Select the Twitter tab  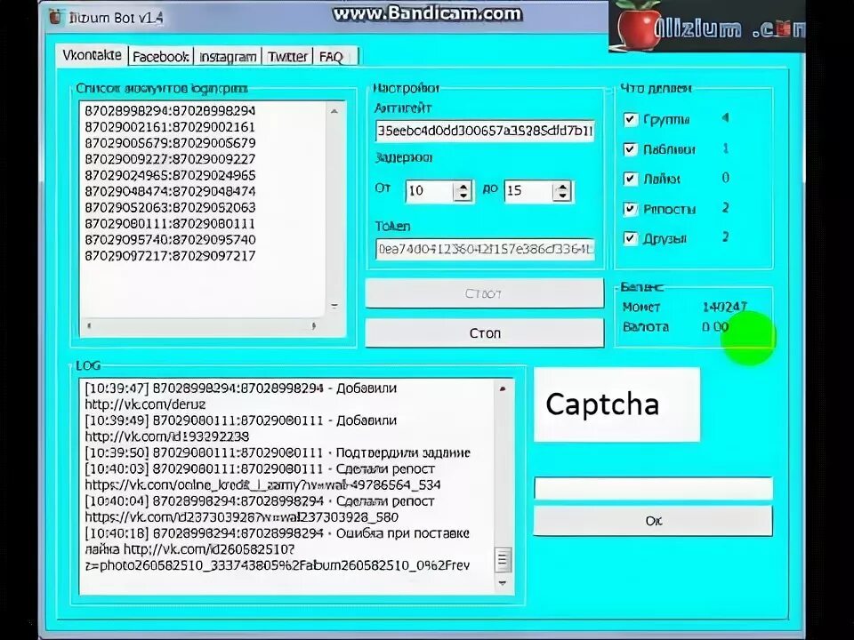287,57
